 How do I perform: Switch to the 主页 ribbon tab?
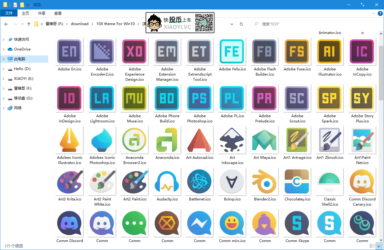25,13
